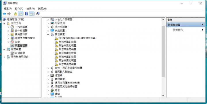The image size is (207, 104).
Task: Select the 磁碟管理 label
Action: tap(20, 53)
